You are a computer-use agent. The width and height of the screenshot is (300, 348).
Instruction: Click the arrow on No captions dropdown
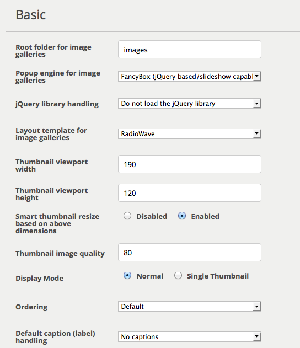point(257,337)
